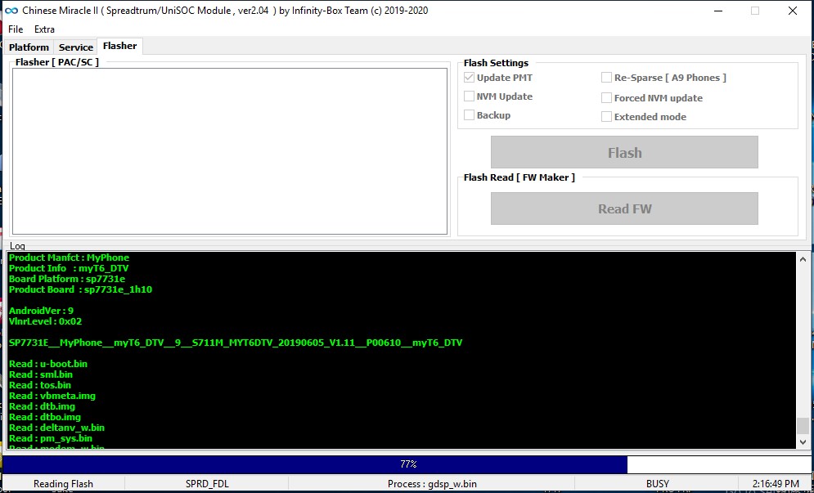This screenshot has width=814, height=493.
Task: Click the Flash button
Action: click(x=624, y=153)
